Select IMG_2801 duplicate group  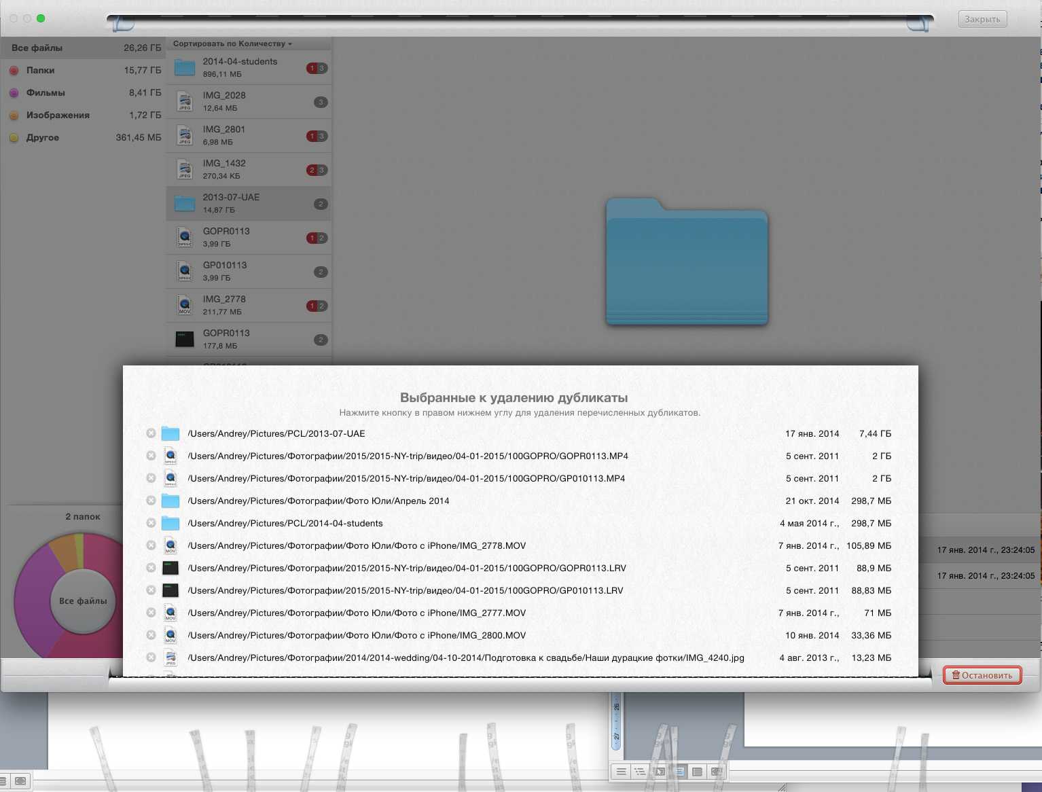tap(249, 135)
